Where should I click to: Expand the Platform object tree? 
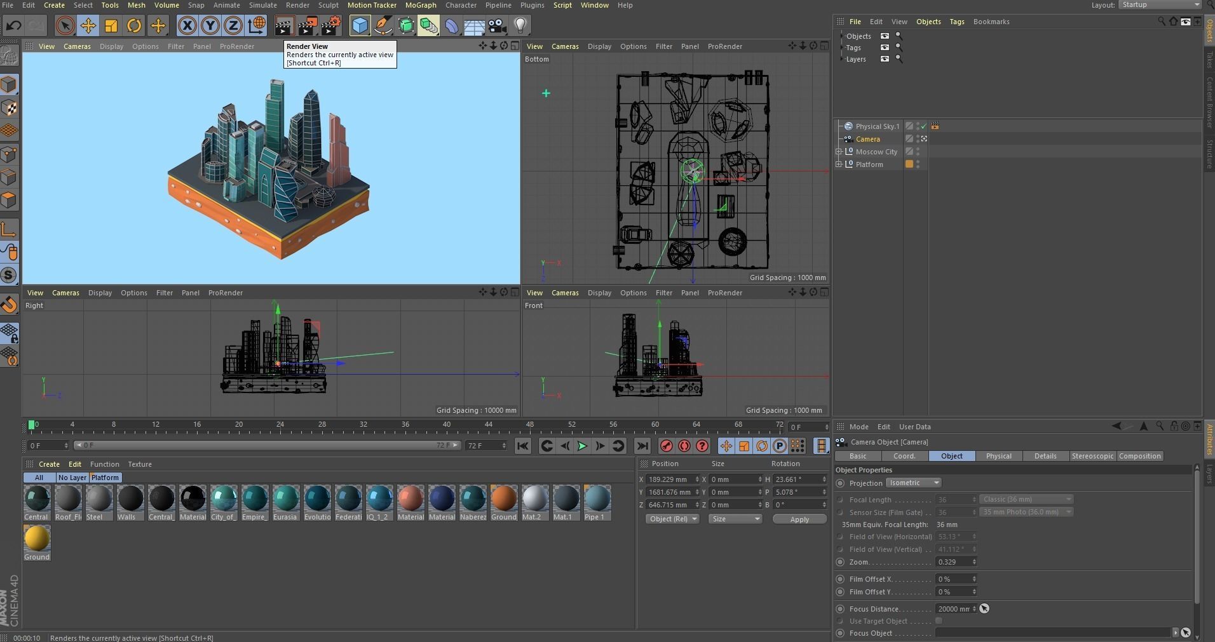click(x=839, y=164)
